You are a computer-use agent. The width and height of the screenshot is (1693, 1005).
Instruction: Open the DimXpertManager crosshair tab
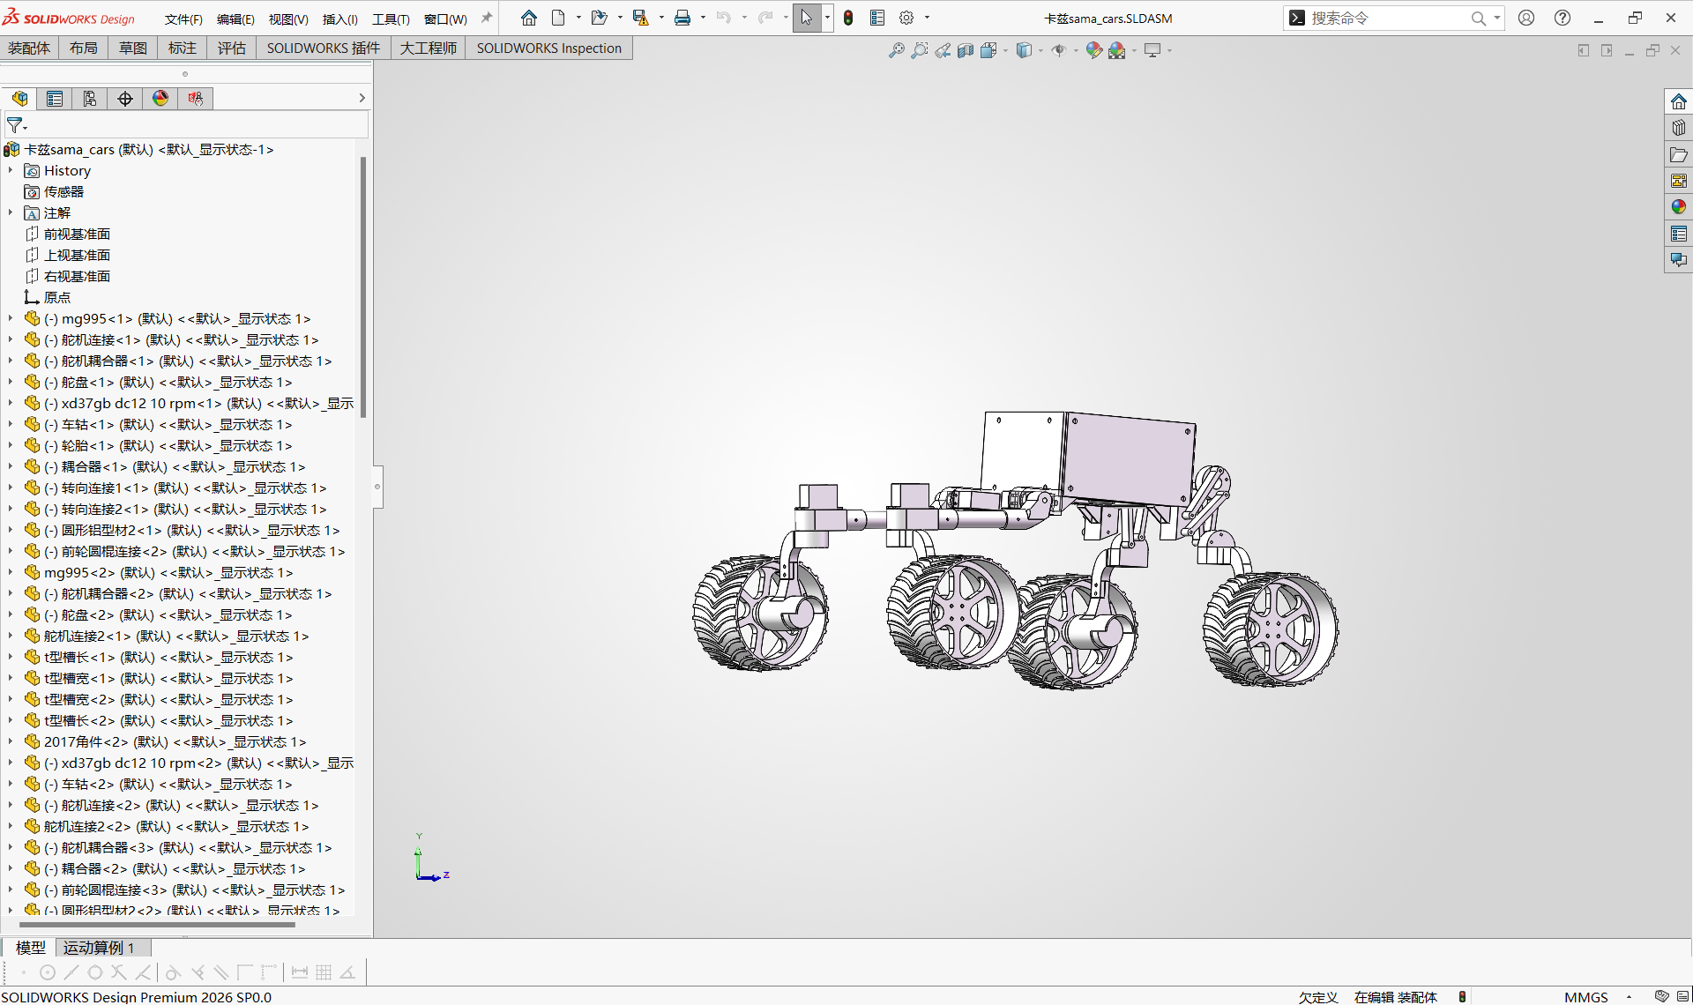(125, 99)
